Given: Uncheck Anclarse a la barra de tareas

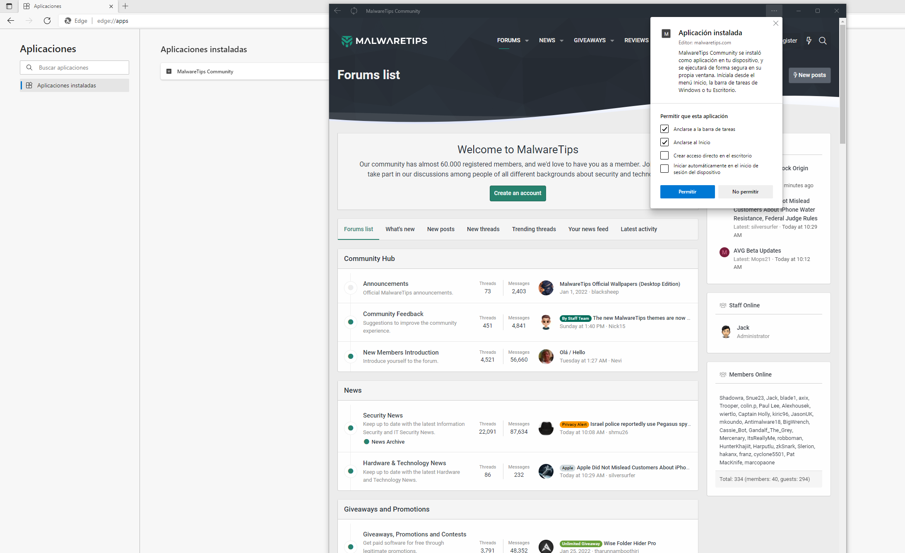Looking at the screenshot, I should [664, 129].
